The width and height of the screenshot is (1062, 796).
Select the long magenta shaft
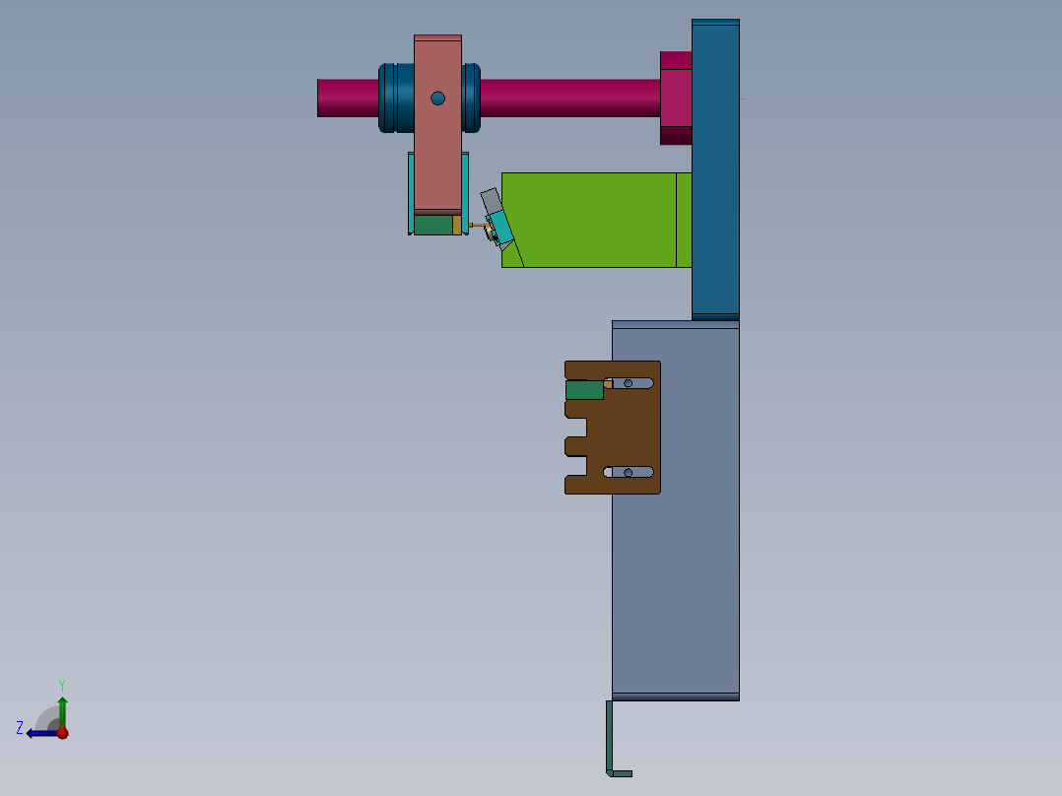pos(569,99)
